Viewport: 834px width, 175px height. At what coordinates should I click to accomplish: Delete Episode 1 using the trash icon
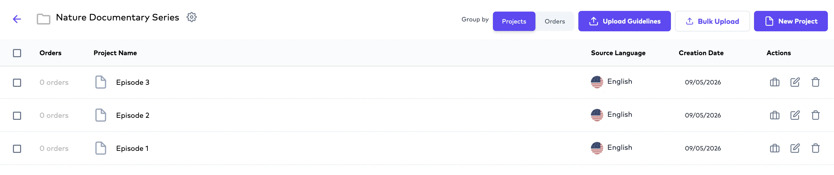click(816, 148)
